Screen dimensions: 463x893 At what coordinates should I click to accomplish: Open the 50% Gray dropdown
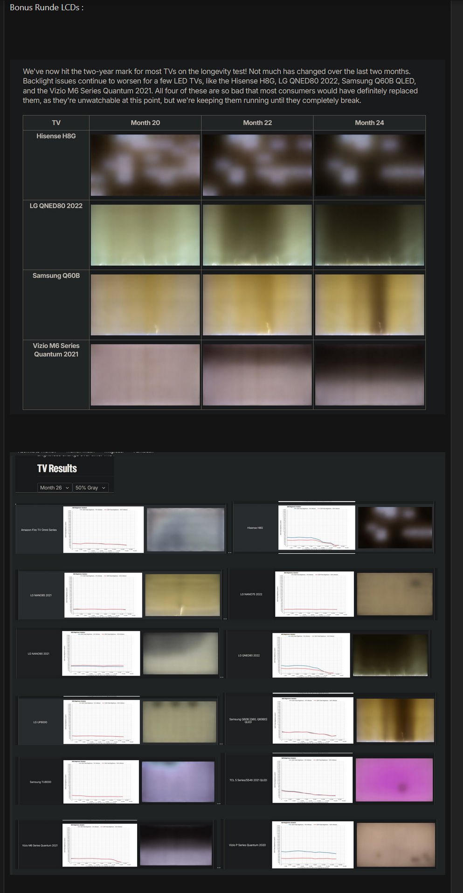pyautogui.click(x=91, y=488)
